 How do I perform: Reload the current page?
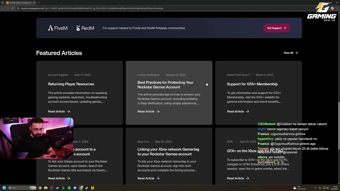[12, 8]
